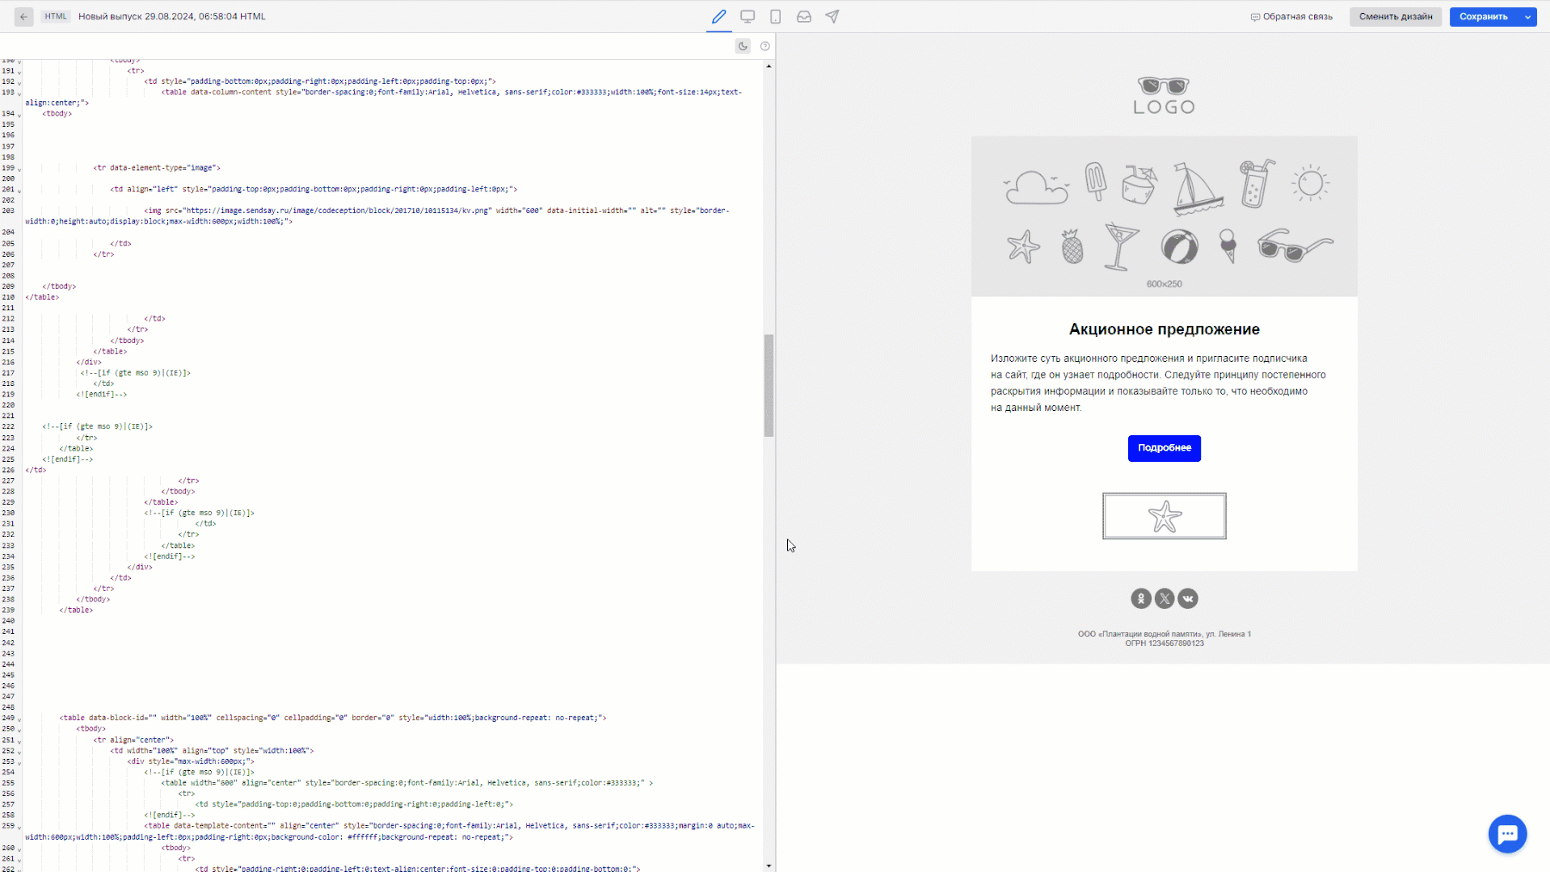Click the paragraph starting Изложите суть

pos(1158,383)
